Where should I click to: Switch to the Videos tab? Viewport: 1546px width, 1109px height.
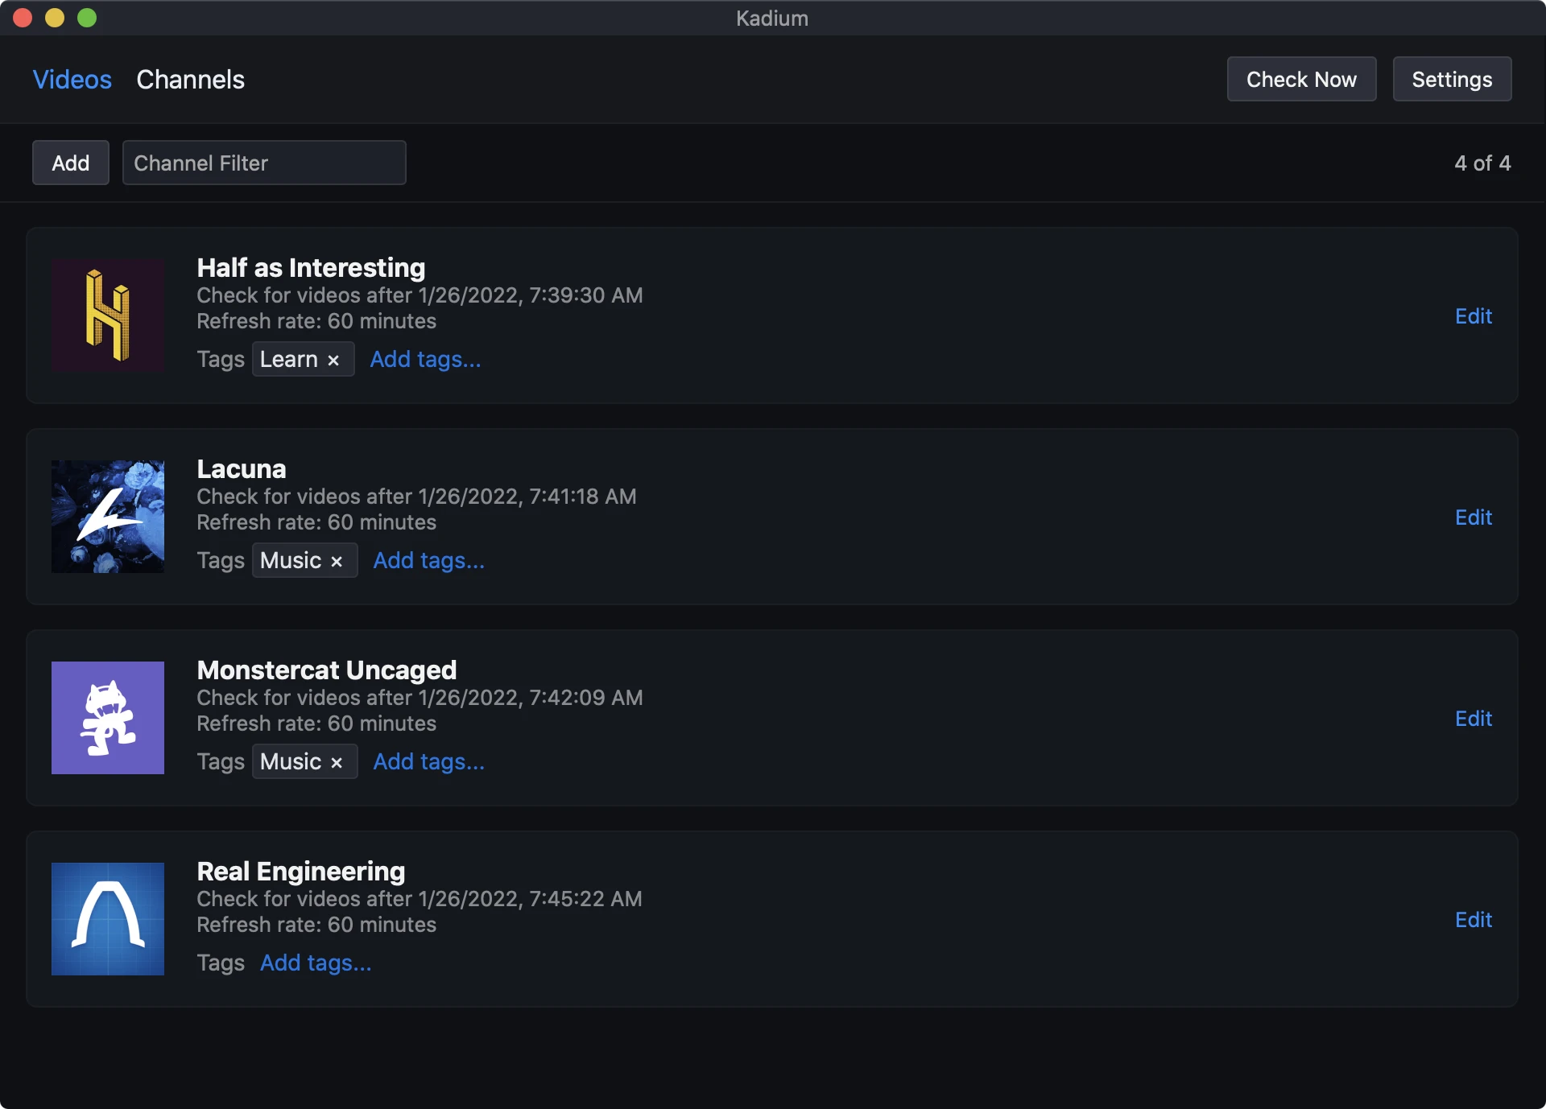(x=72, y=80)
